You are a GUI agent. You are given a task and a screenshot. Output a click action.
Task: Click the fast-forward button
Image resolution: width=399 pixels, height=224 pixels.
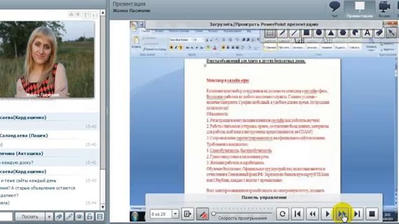pos(342,214)
